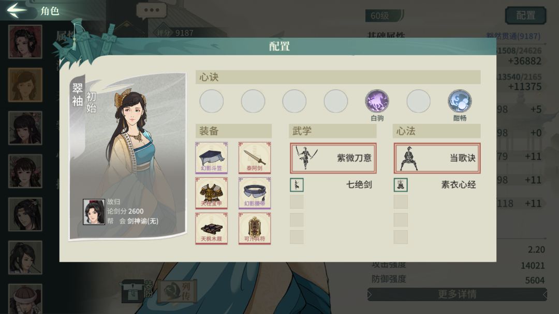The height and width of the screenshot is (314, 559).
Task: Open the 泰阿剑 sword equipment slot
Action: tap(255, 158)
